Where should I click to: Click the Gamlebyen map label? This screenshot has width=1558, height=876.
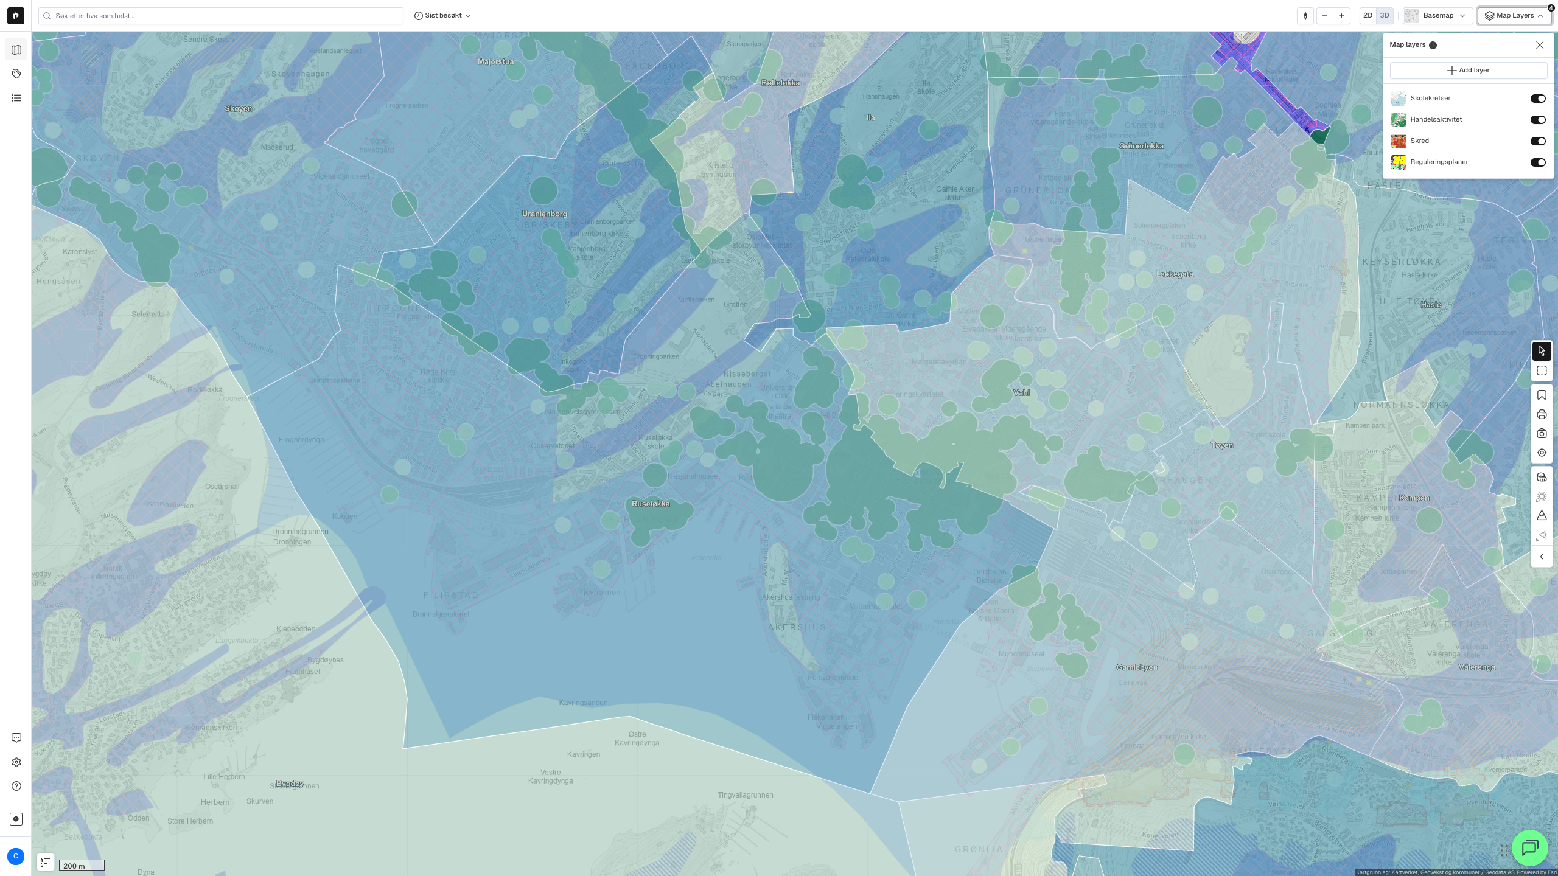click(1136, 667)
